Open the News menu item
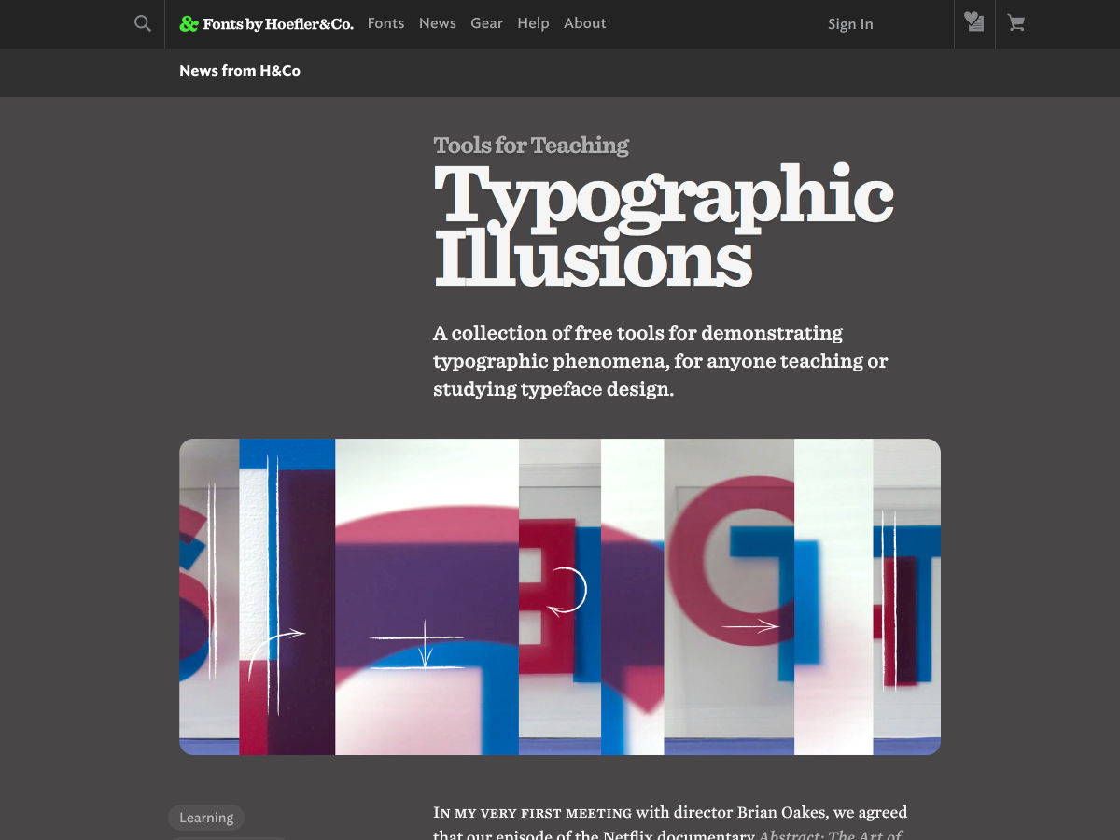This screenshot has height=840, width=1120. 438,23
